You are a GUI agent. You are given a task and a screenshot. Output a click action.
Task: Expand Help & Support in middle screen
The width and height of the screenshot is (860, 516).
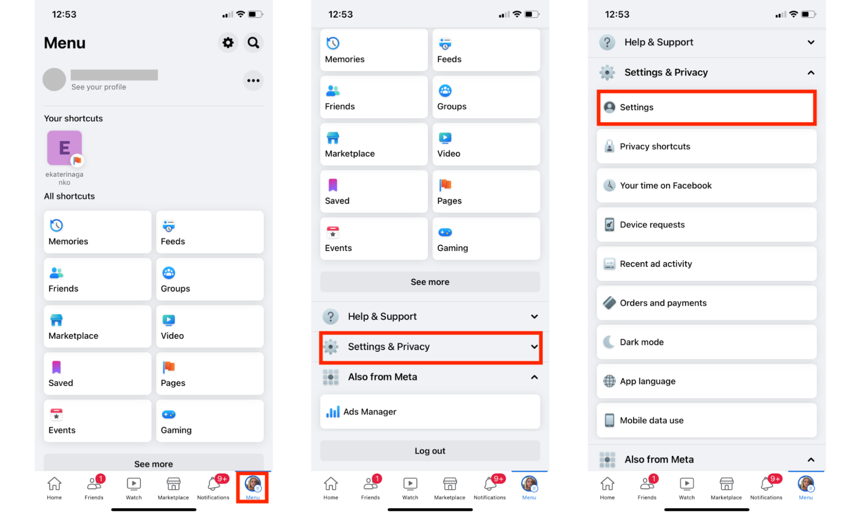430,316
